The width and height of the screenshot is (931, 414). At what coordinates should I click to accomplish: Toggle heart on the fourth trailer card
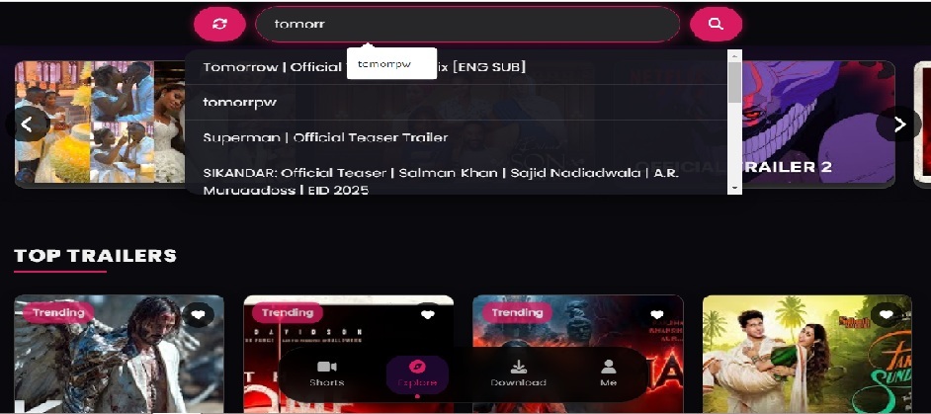pyautogui.click(x=886, y=315)
